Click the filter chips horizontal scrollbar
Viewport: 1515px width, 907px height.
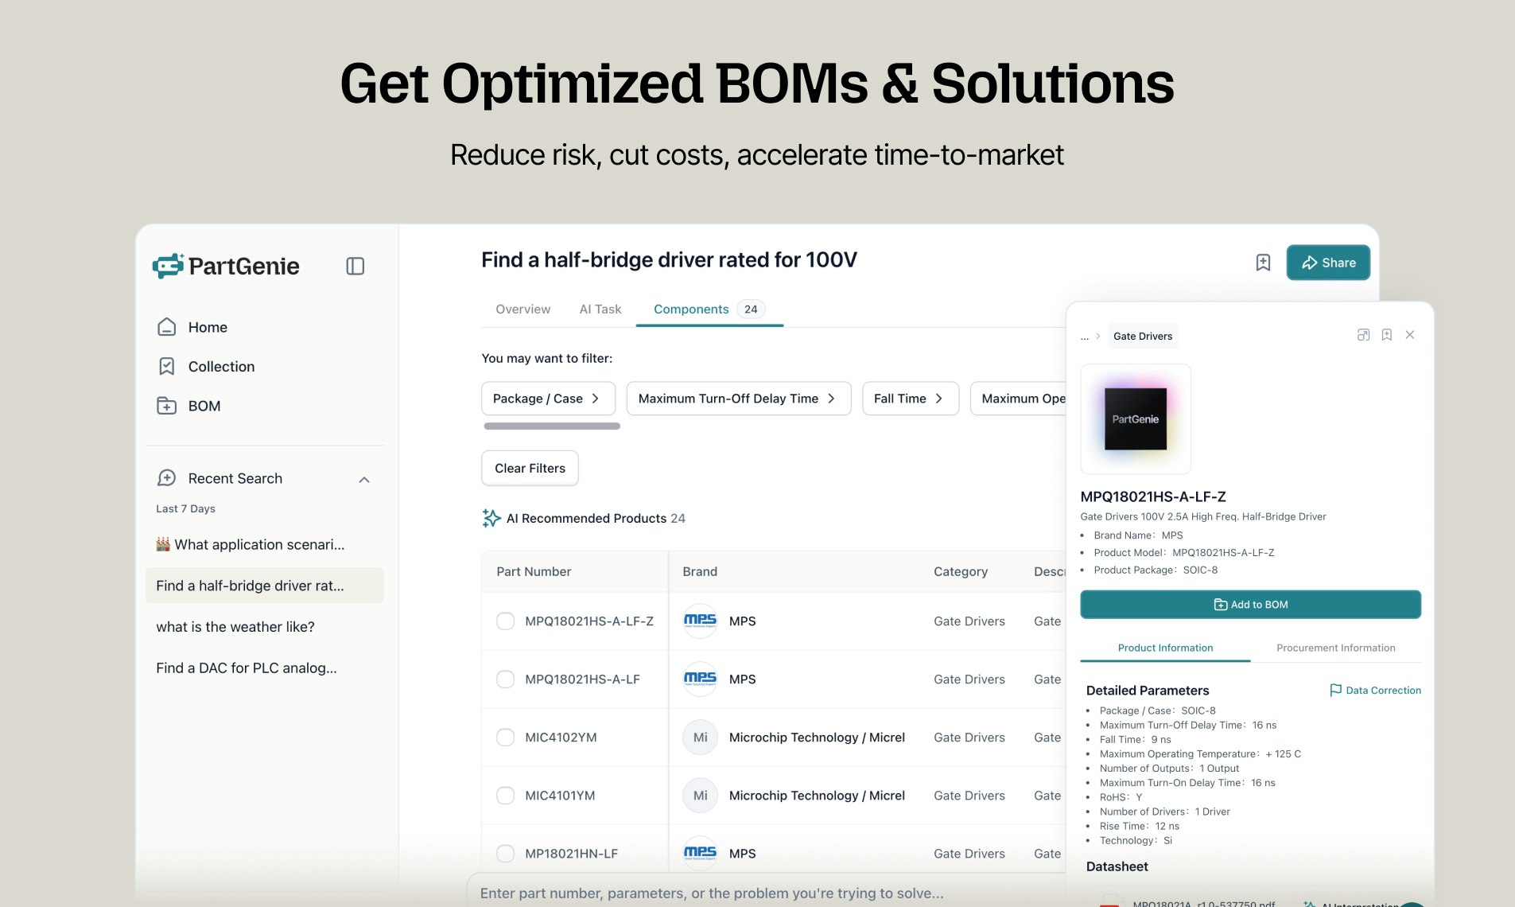(552, 426)
